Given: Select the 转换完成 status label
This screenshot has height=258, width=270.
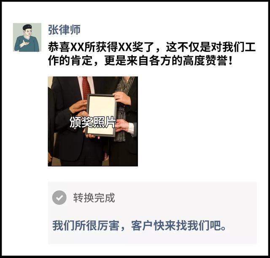Looking at the screenshot, I should point(94,198).
